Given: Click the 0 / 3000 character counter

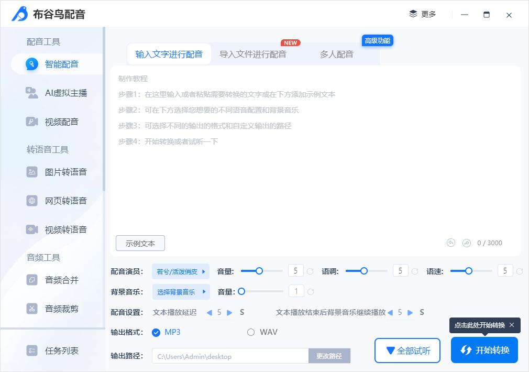Looking at the screenshot, I should pos(490,243).
